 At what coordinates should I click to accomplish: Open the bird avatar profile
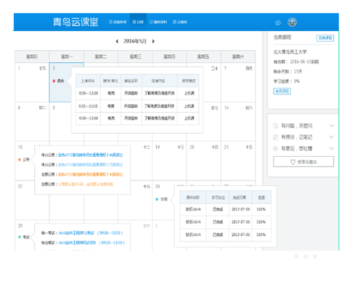point(292,22)
